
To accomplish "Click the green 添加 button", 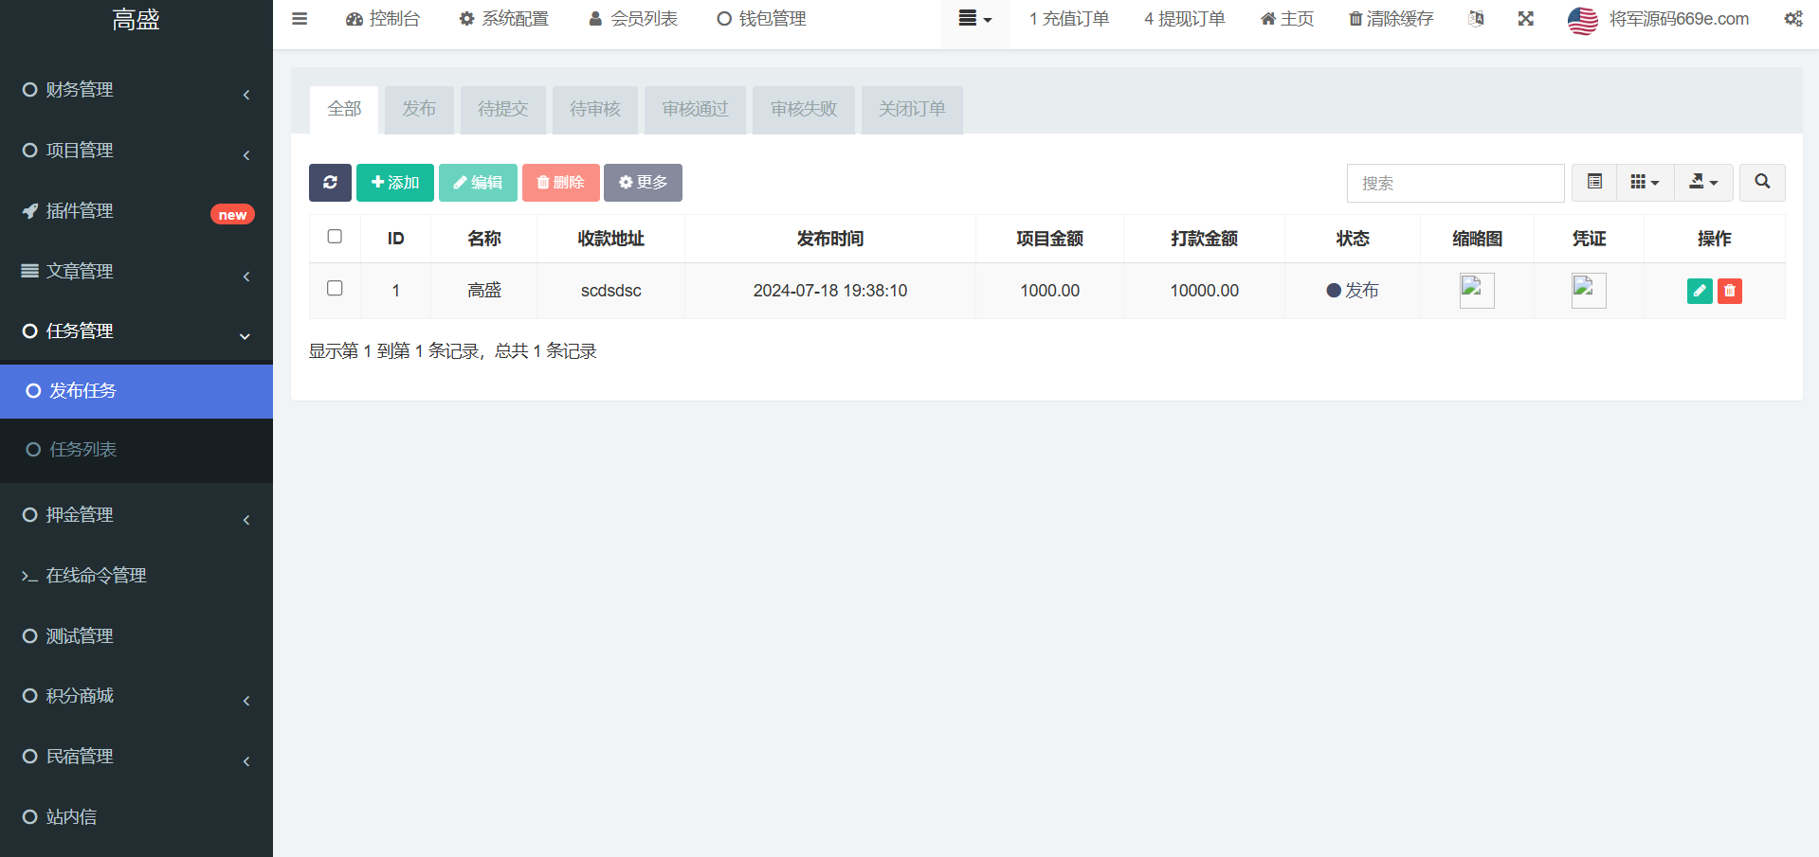I will [x=395, y=183].
